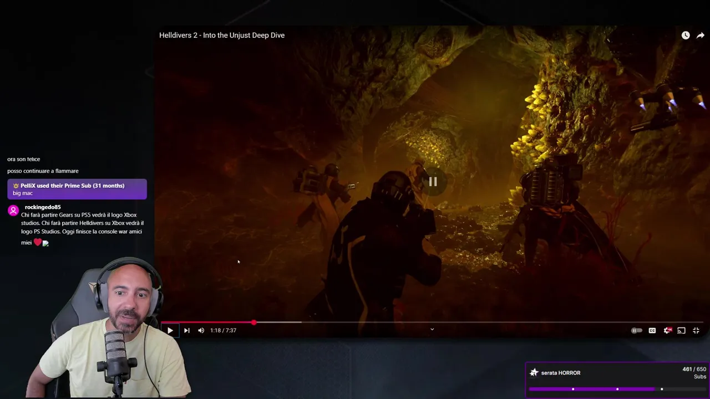
Task: Click rockingedo85's username in chat
Action: [x=43, y=207]
